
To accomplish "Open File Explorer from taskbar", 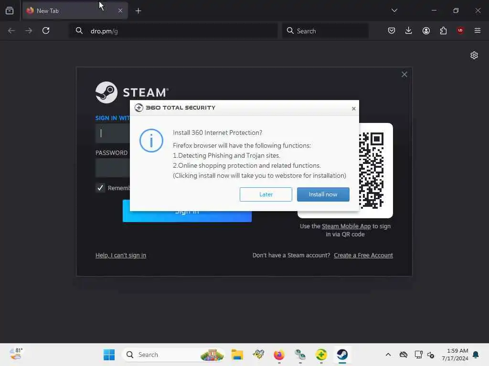I will point(237,355).
